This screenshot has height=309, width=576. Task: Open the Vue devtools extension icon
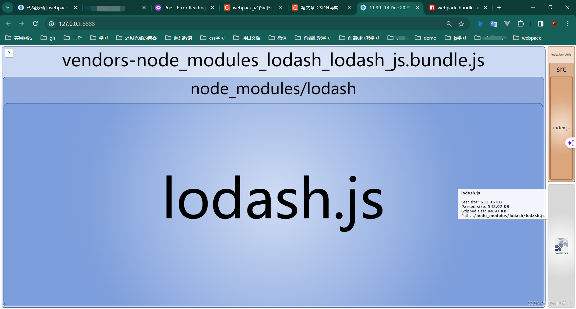point(507,24)
